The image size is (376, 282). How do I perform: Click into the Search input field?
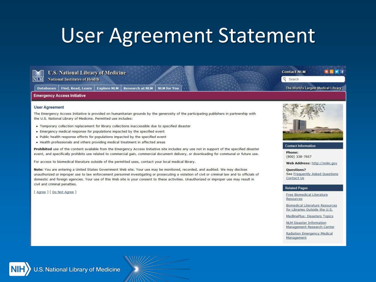point(313,79)
